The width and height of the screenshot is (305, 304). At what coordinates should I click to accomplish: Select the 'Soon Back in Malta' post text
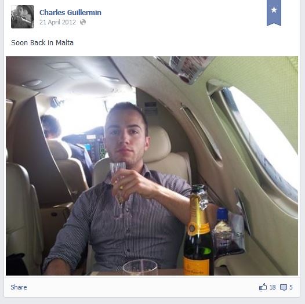click(42, 43)
